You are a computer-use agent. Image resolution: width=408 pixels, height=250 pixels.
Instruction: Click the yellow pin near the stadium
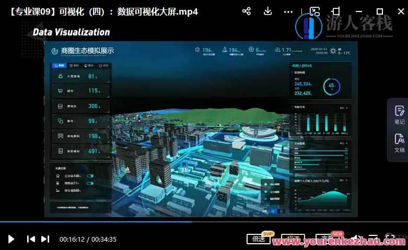click(x=278, y=128)
